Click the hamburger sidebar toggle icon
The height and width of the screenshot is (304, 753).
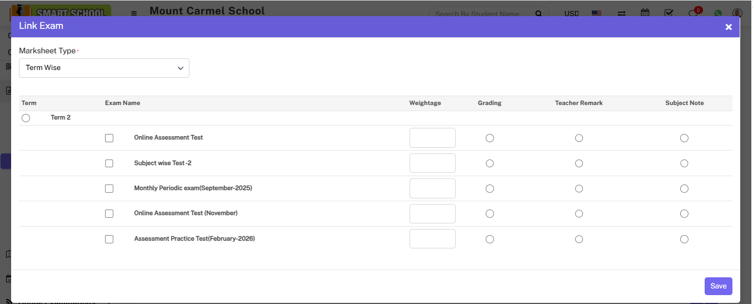134,13
